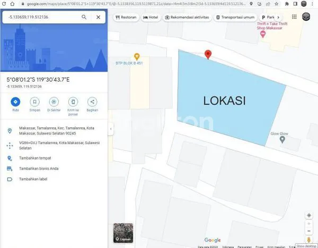Search nearby with Di Sekitar icon
This screenshot has height=248, width=318.
pyautogui.click(x=54, y=102)
